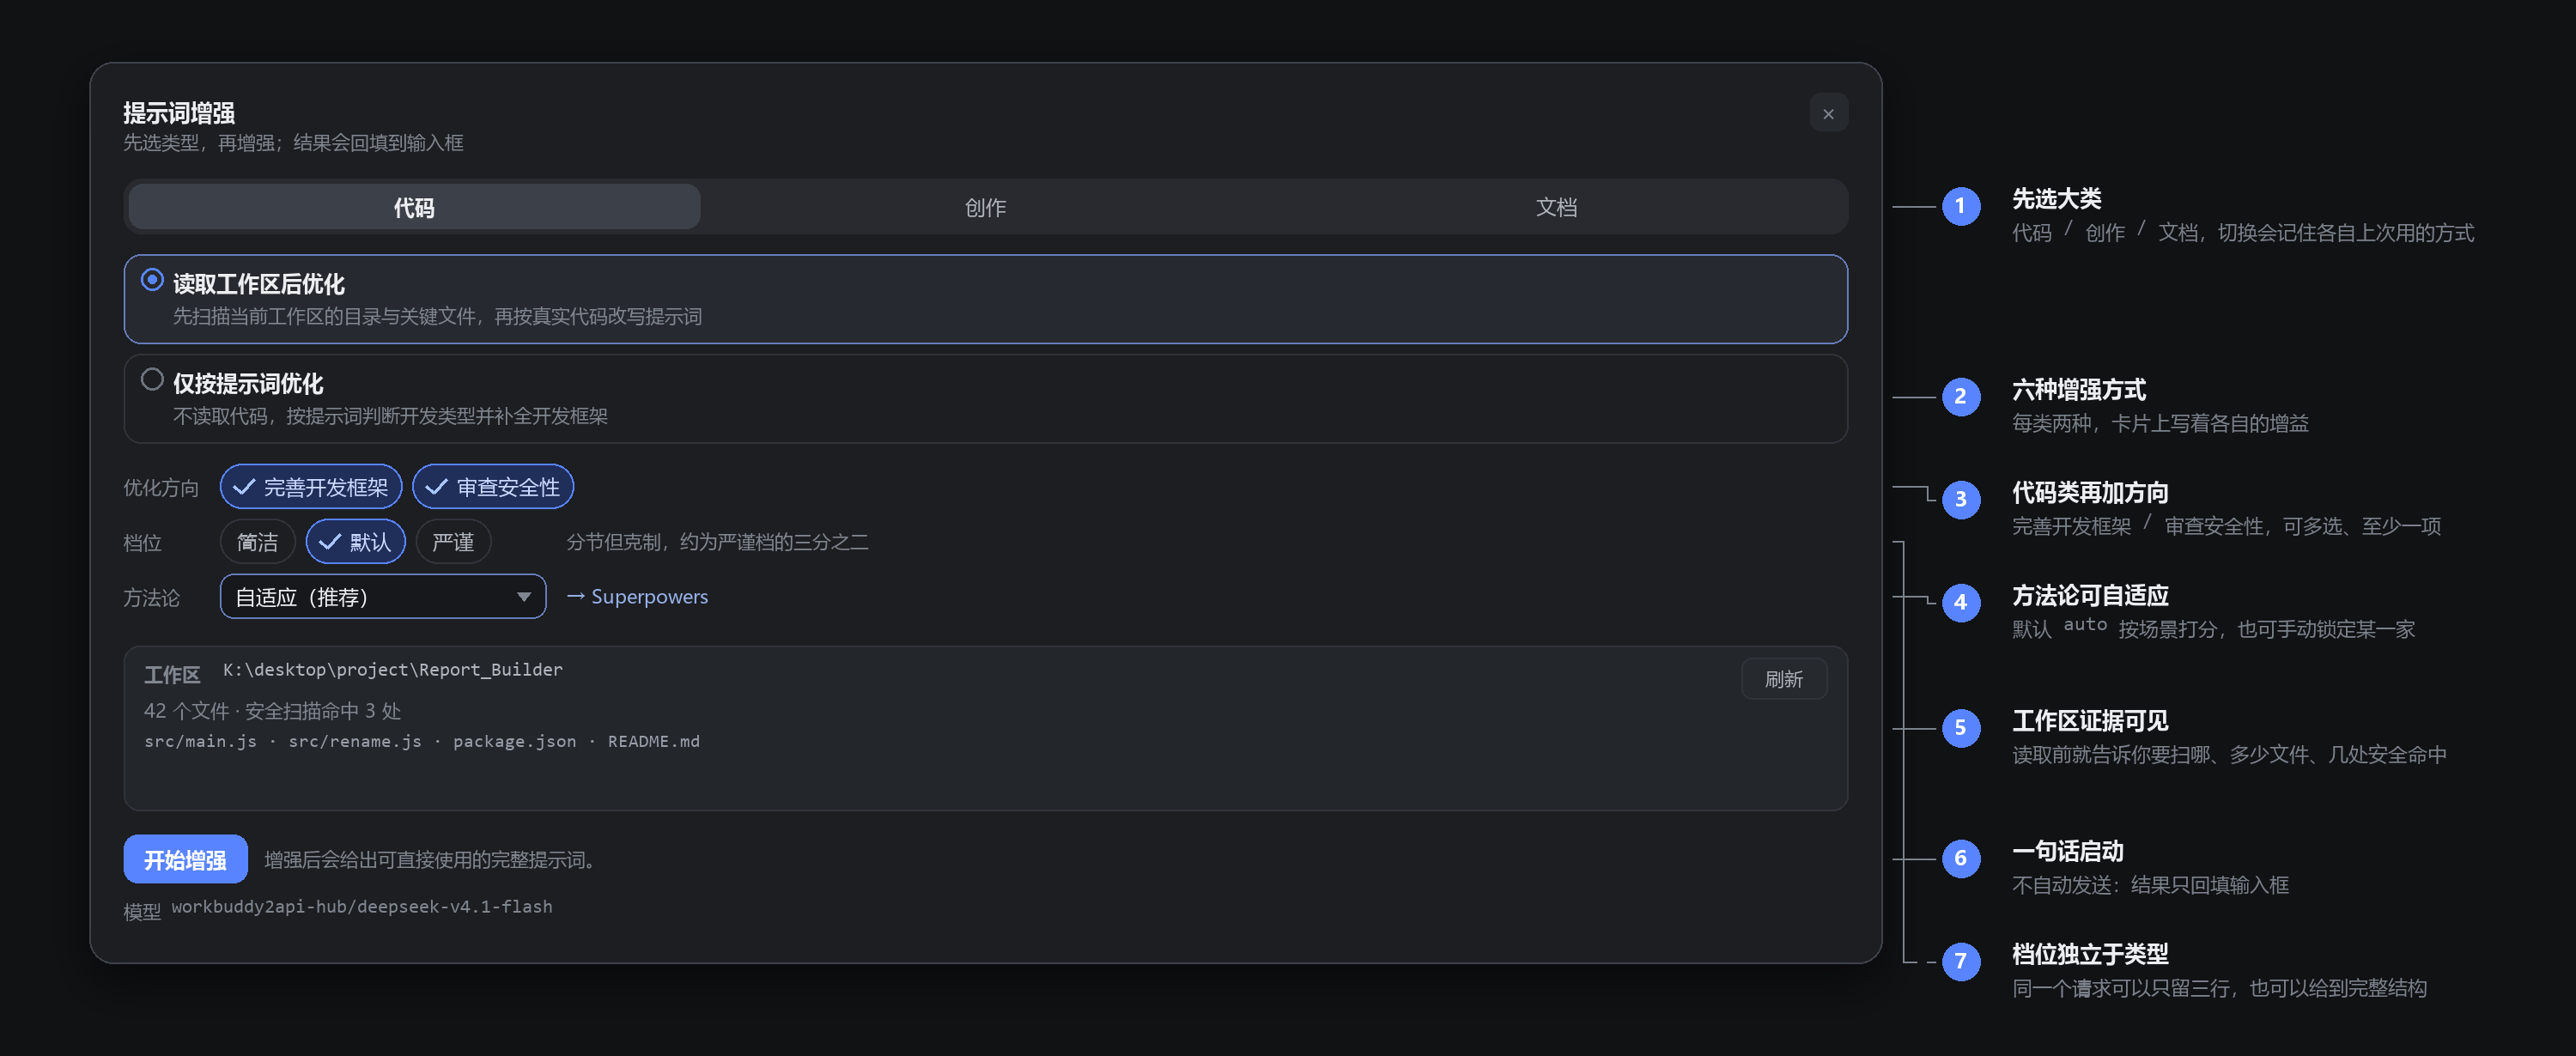The image size is (2576, 1056).
Task: Switch to the 创作 tab
Action: [985, 207]
